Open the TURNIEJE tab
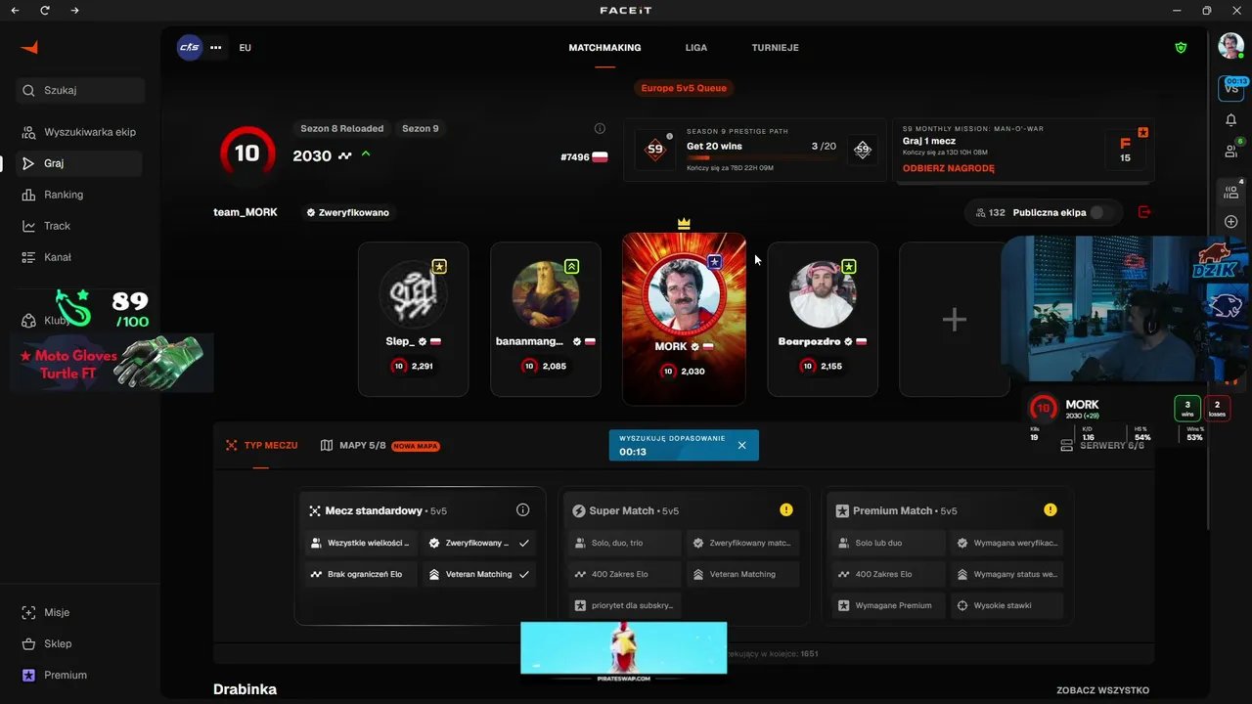The width and height of the screenshot is (1252, 704). (775, 47)
